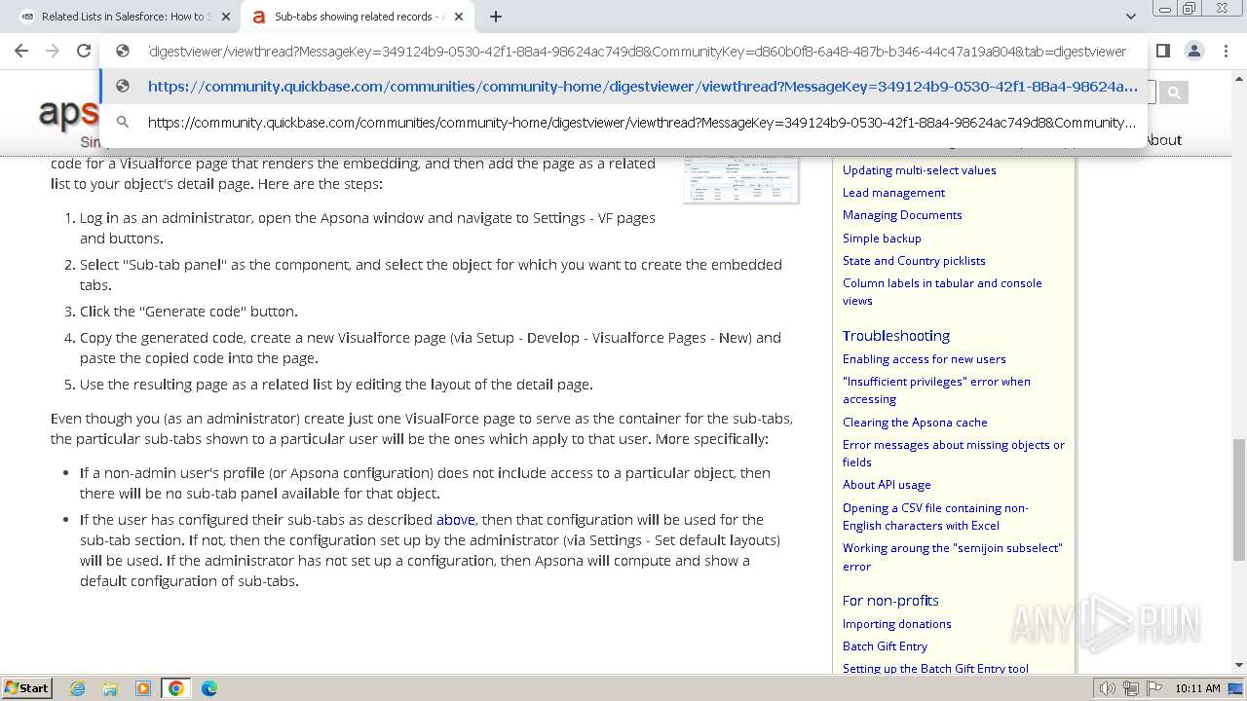Open 'Updating multi-select values' link
1247x701 pixels.
coord(920,170)
